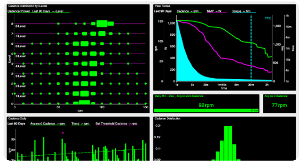Screen dimensions: 302x162
Task: Click Last 90 Days in Cadence Daily chart
Action: coord(16,124)
